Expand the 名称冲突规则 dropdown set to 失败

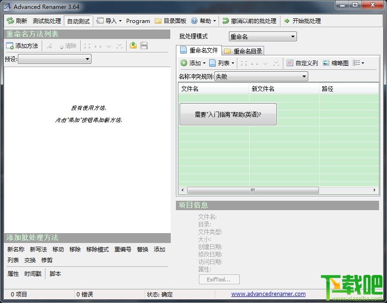pyautogui.click(x=261, y=76)
